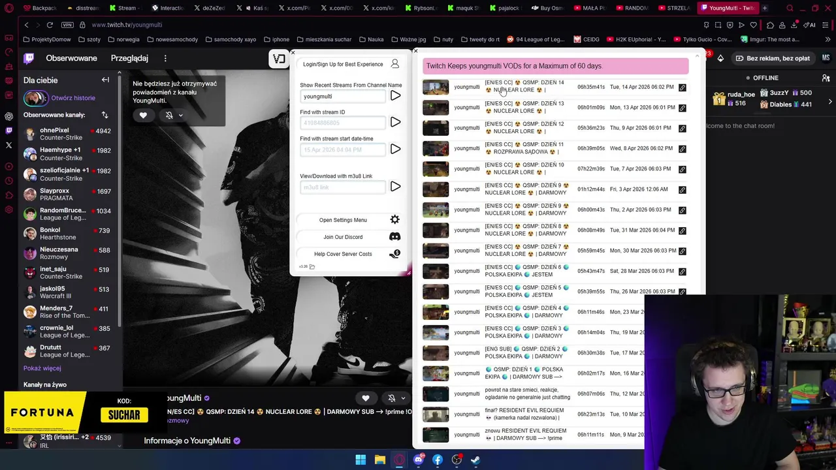Play recent streams from channel name

click(395, 96)
